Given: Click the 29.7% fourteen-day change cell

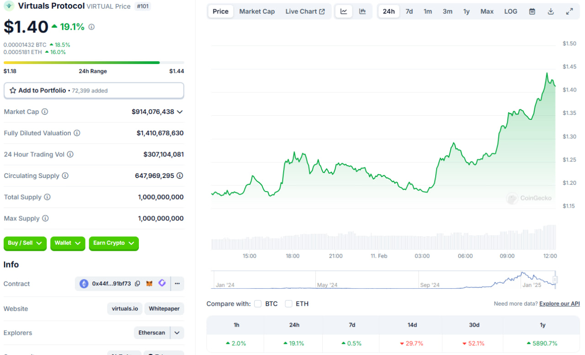Looking at the screenshot, I should 412,343.
